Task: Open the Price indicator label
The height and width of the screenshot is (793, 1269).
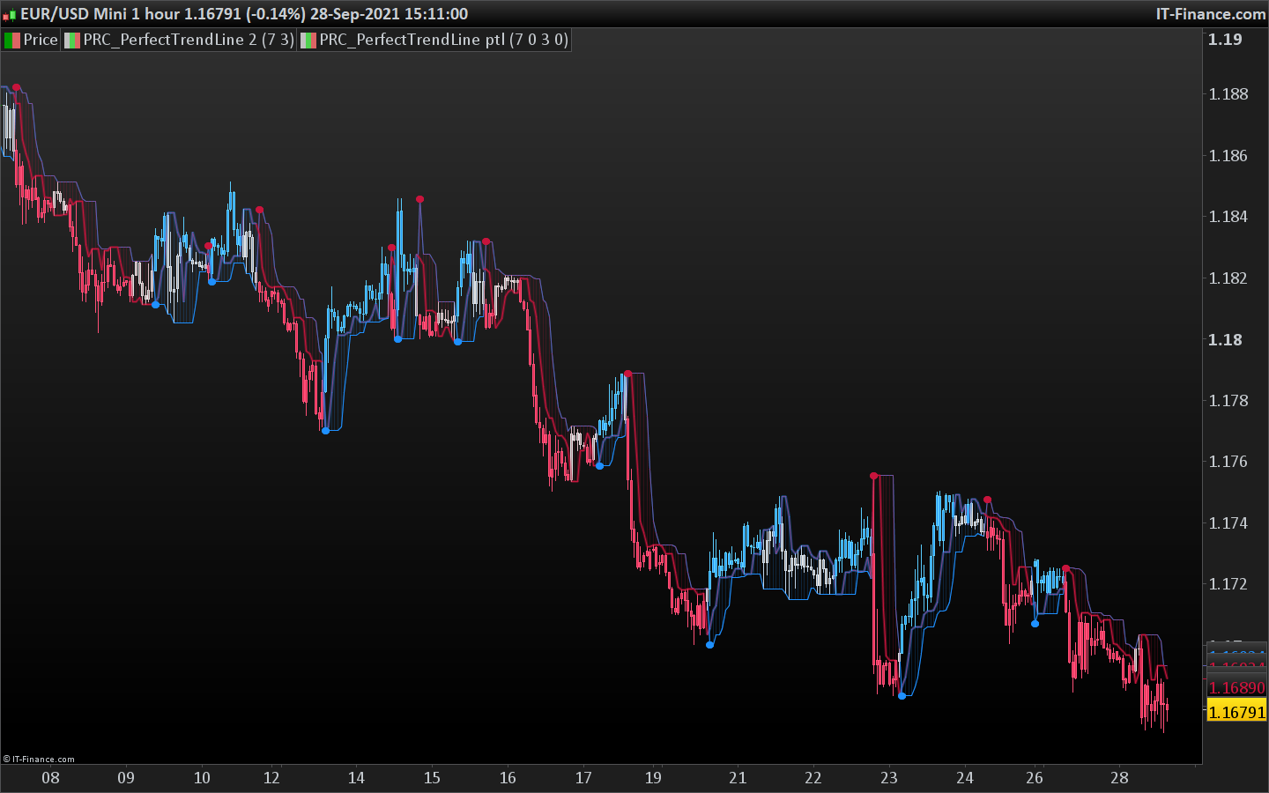Action: 41,40
